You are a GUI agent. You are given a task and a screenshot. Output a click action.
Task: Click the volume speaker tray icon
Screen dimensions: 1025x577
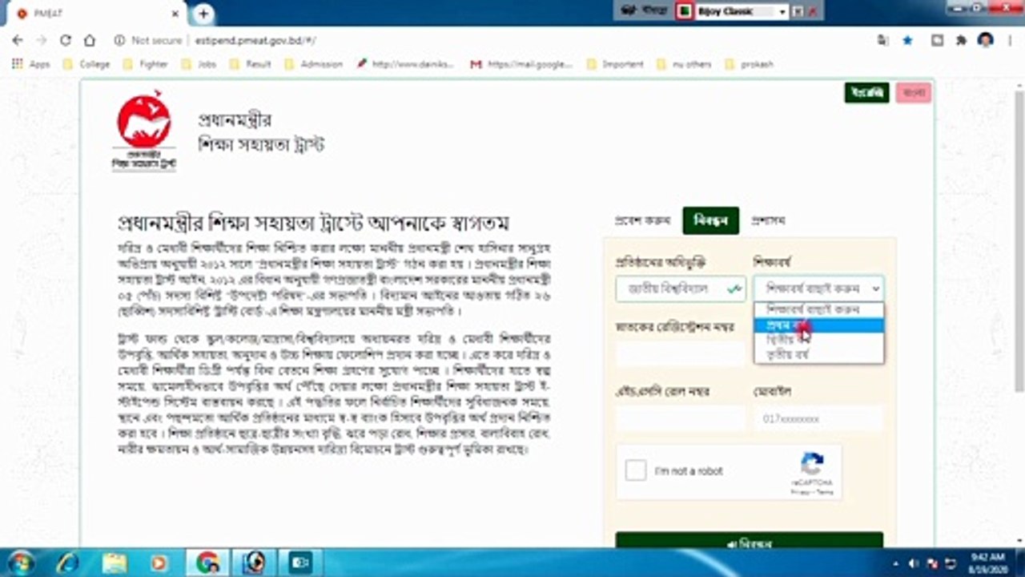click(x=914, y=563)
